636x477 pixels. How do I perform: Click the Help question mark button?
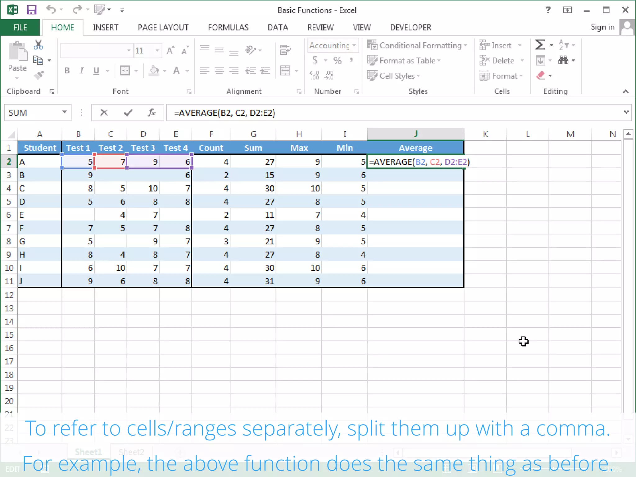(x=548, y=10)
